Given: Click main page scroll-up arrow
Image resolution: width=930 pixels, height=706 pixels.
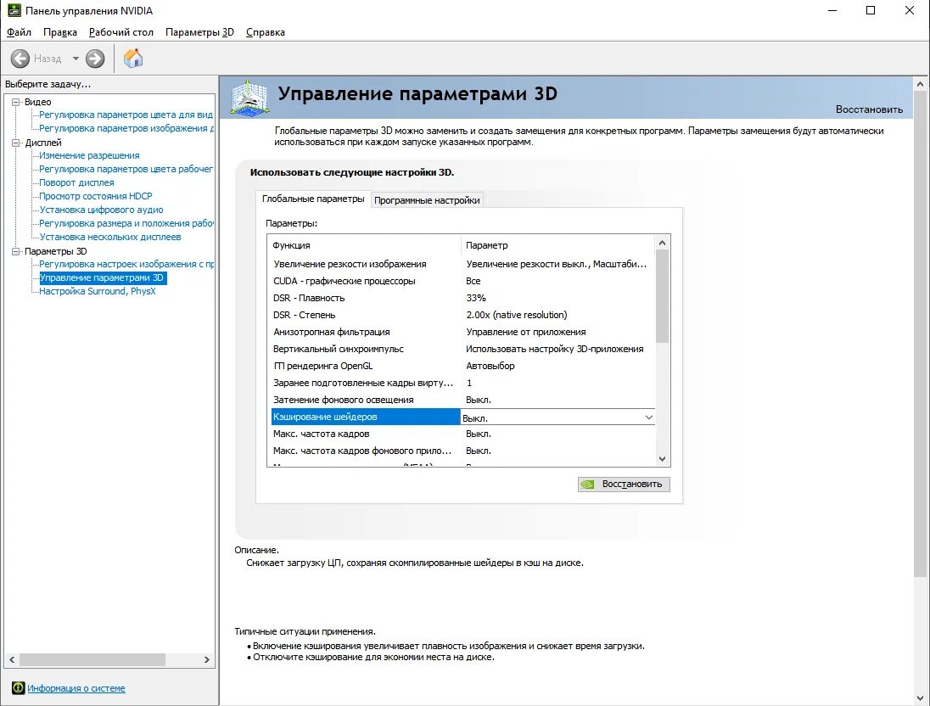Looking at the screenshot, I should coord(921,84).
